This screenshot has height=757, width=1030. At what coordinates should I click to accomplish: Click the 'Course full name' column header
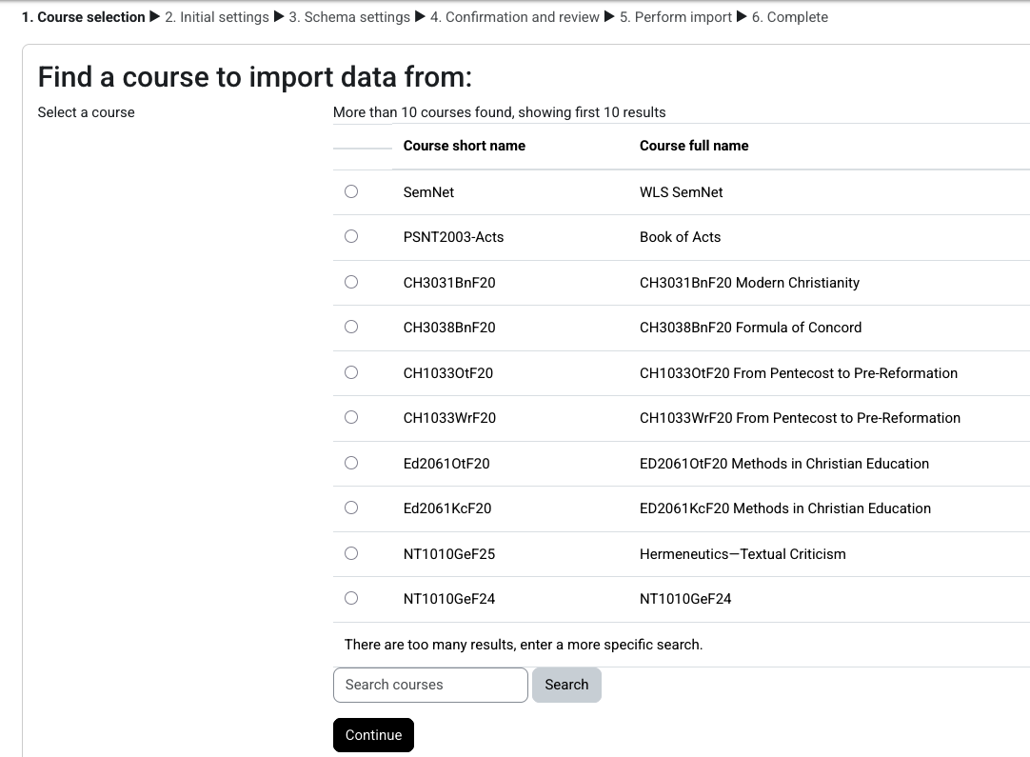[x=694, y=146]
